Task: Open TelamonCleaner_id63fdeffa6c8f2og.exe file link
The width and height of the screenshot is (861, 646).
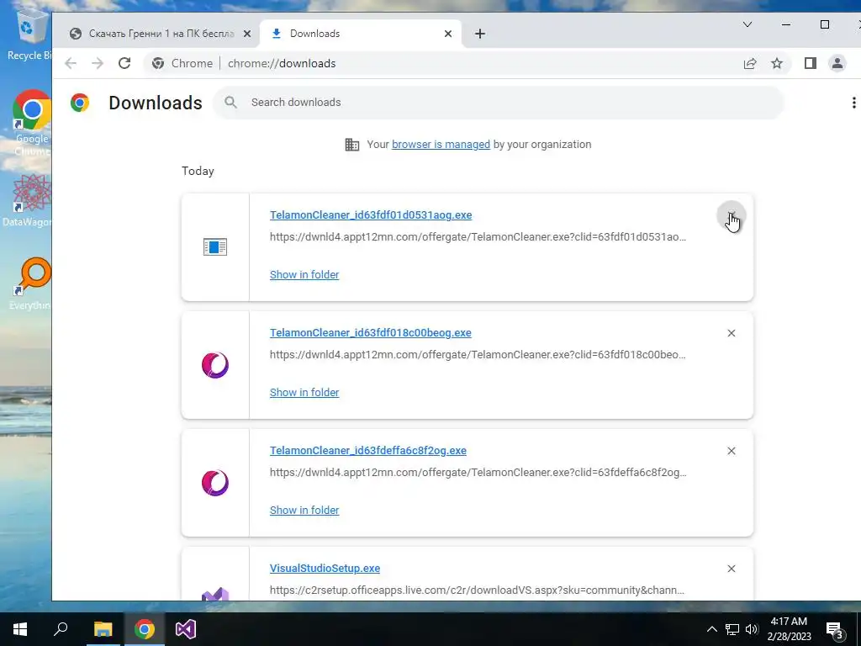Action: [368, 451]
